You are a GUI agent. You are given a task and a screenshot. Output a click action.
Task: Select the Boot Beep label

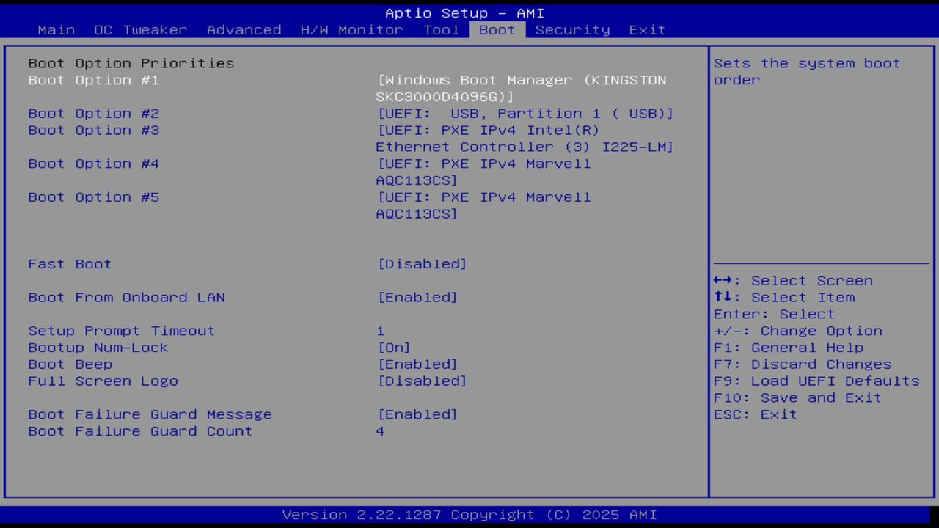(70, 364)
